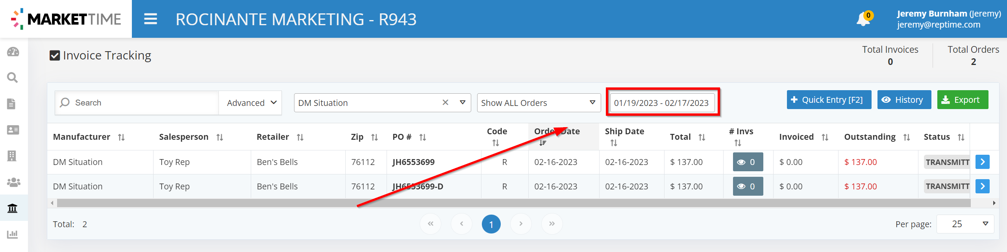Sort by Status column
Screen dimensions: 1007x252
click(x=961, y=137)
